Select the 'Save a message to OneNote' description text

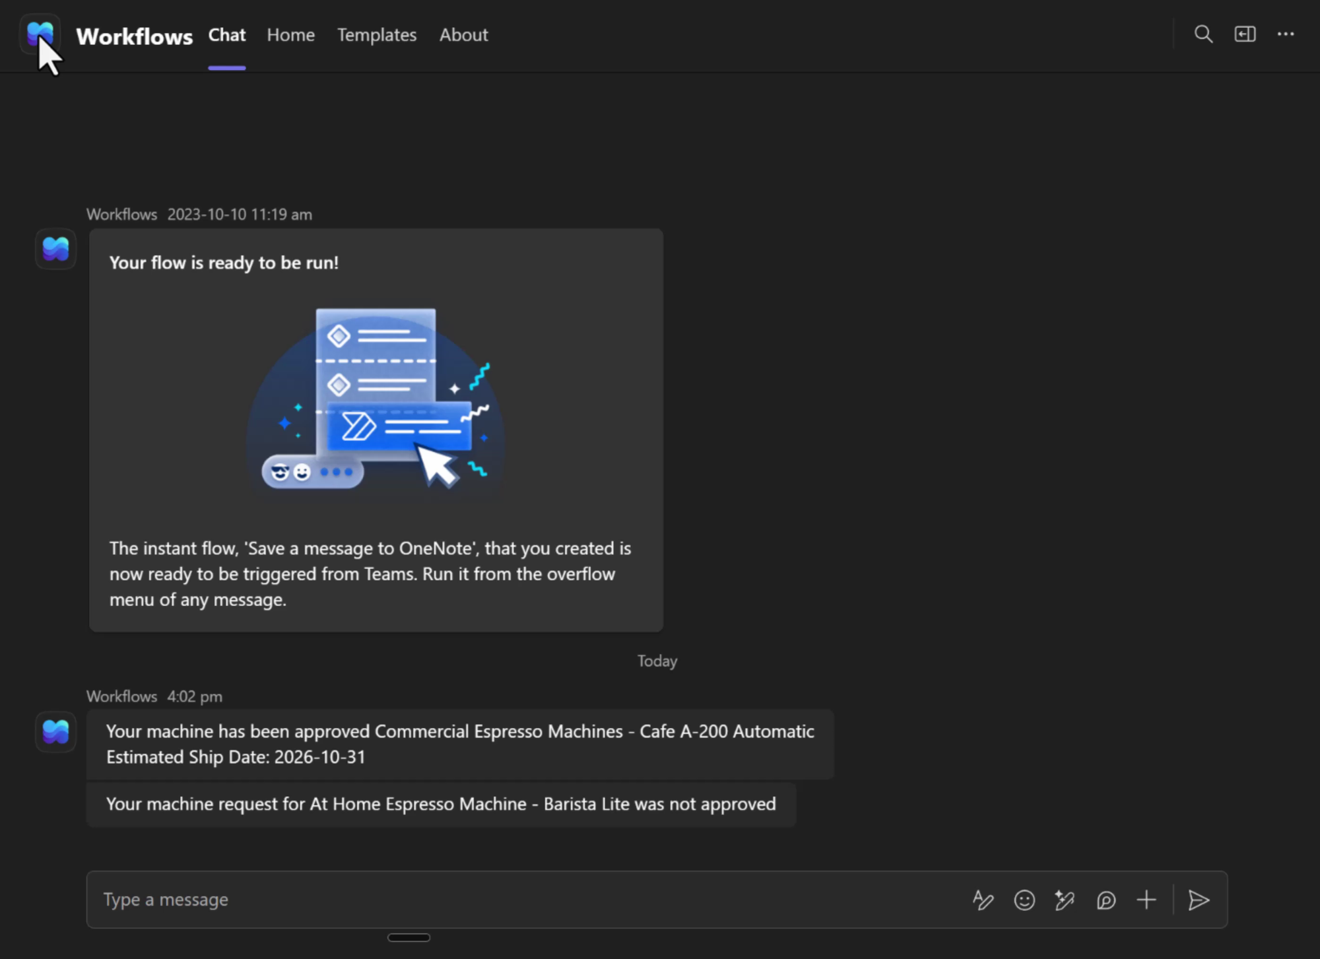370,574
